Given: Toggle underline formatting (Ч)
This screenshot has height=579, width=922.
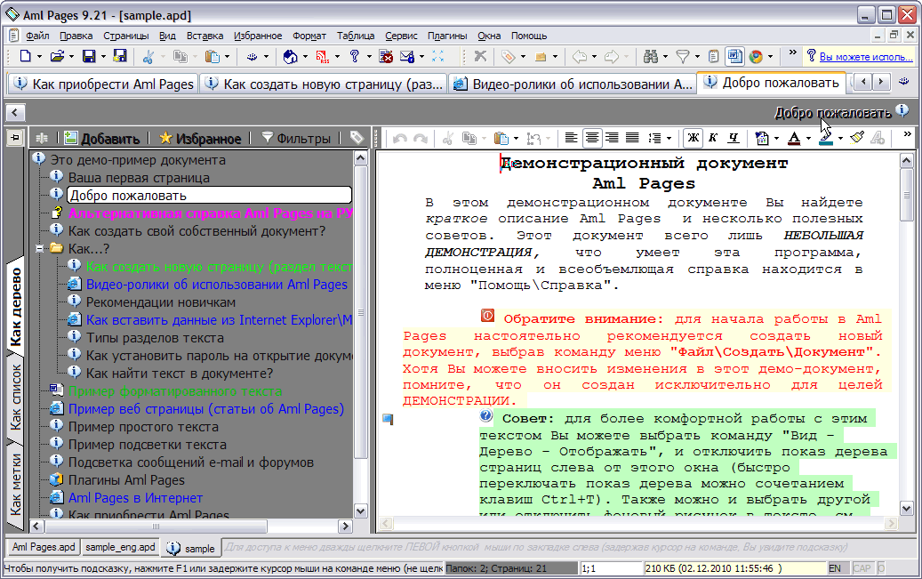Looking at the screenshot, I should point(734,138).
